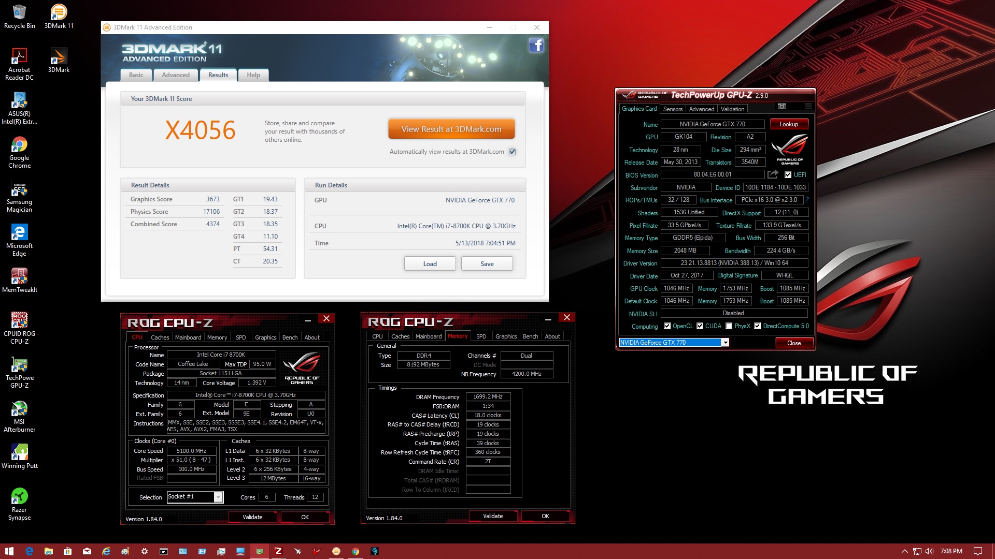The width and height of the screenshot is (995, 559).
Task: Open the CPUID ROG CPU-Z desktop icon
Action: tap(19, 328)
